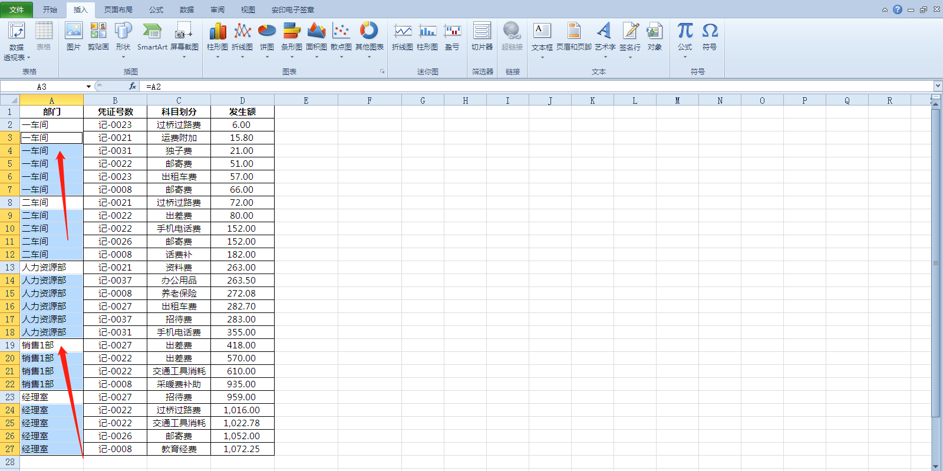This screenshot has width=943, height=471.
Task: Click the Name Box showing A3
Action: [42, 87]
